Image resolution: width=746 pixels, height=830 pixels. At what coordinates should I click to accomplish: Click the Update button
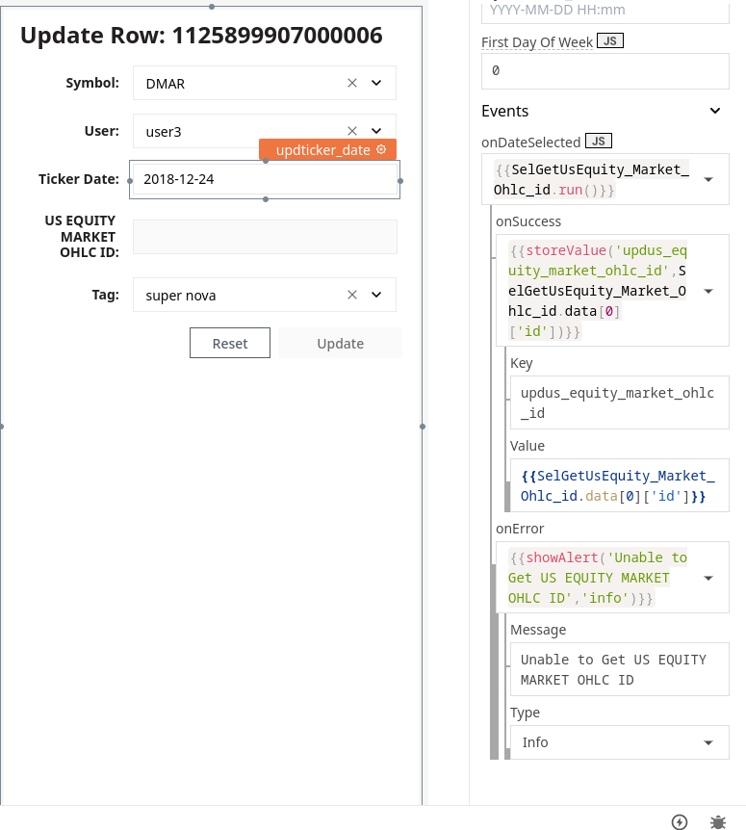(340, 343)
